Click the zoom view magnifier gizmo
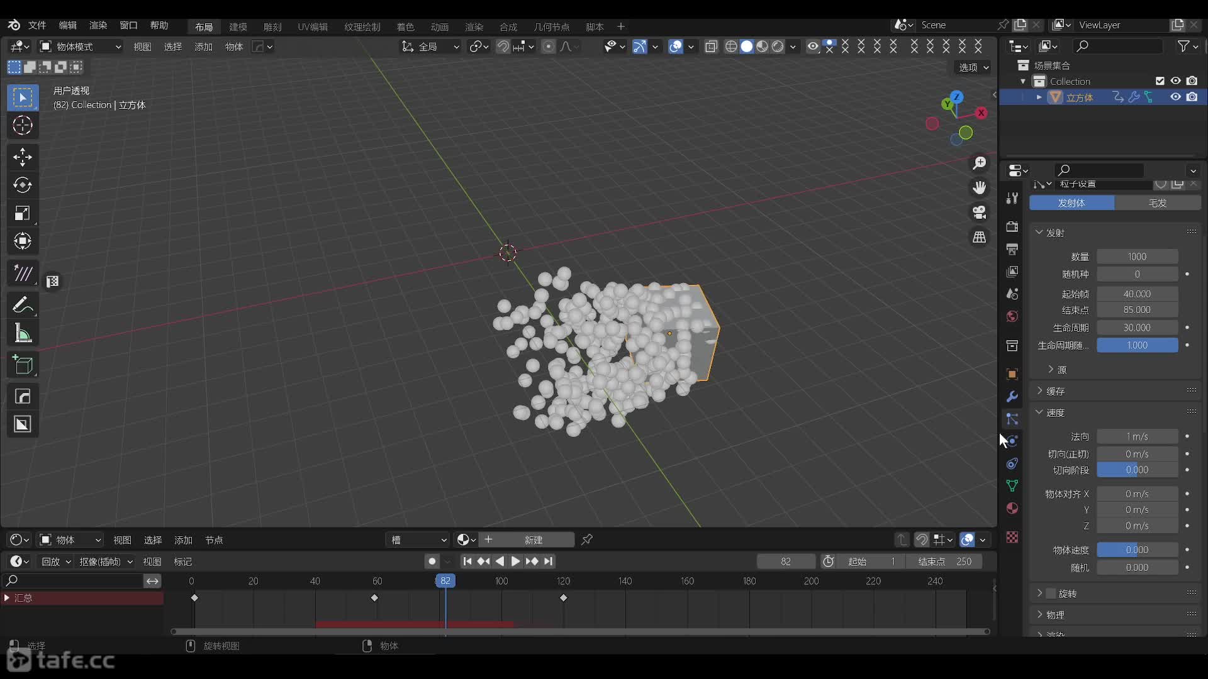The height and width of the screenshot is (679, 1208). (x=980, y=163)
